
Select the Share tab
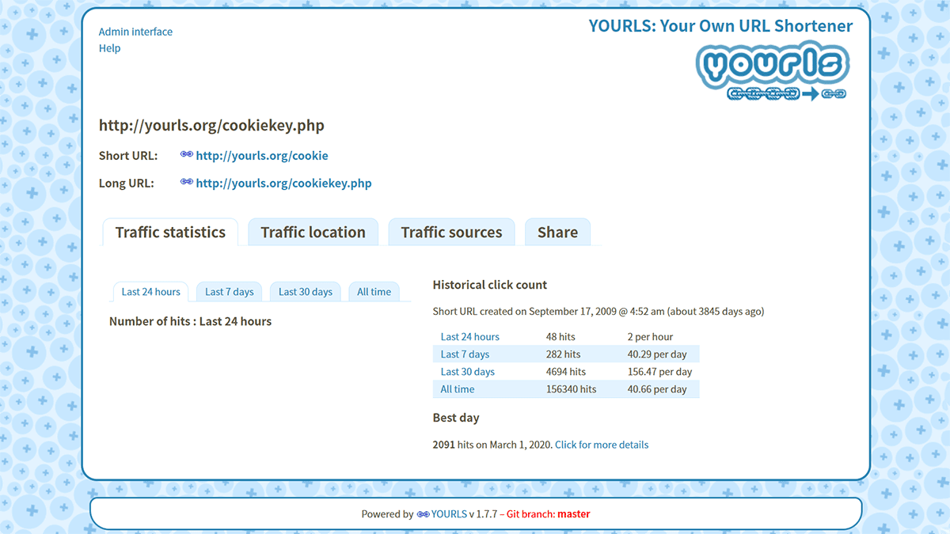(557, 233)
